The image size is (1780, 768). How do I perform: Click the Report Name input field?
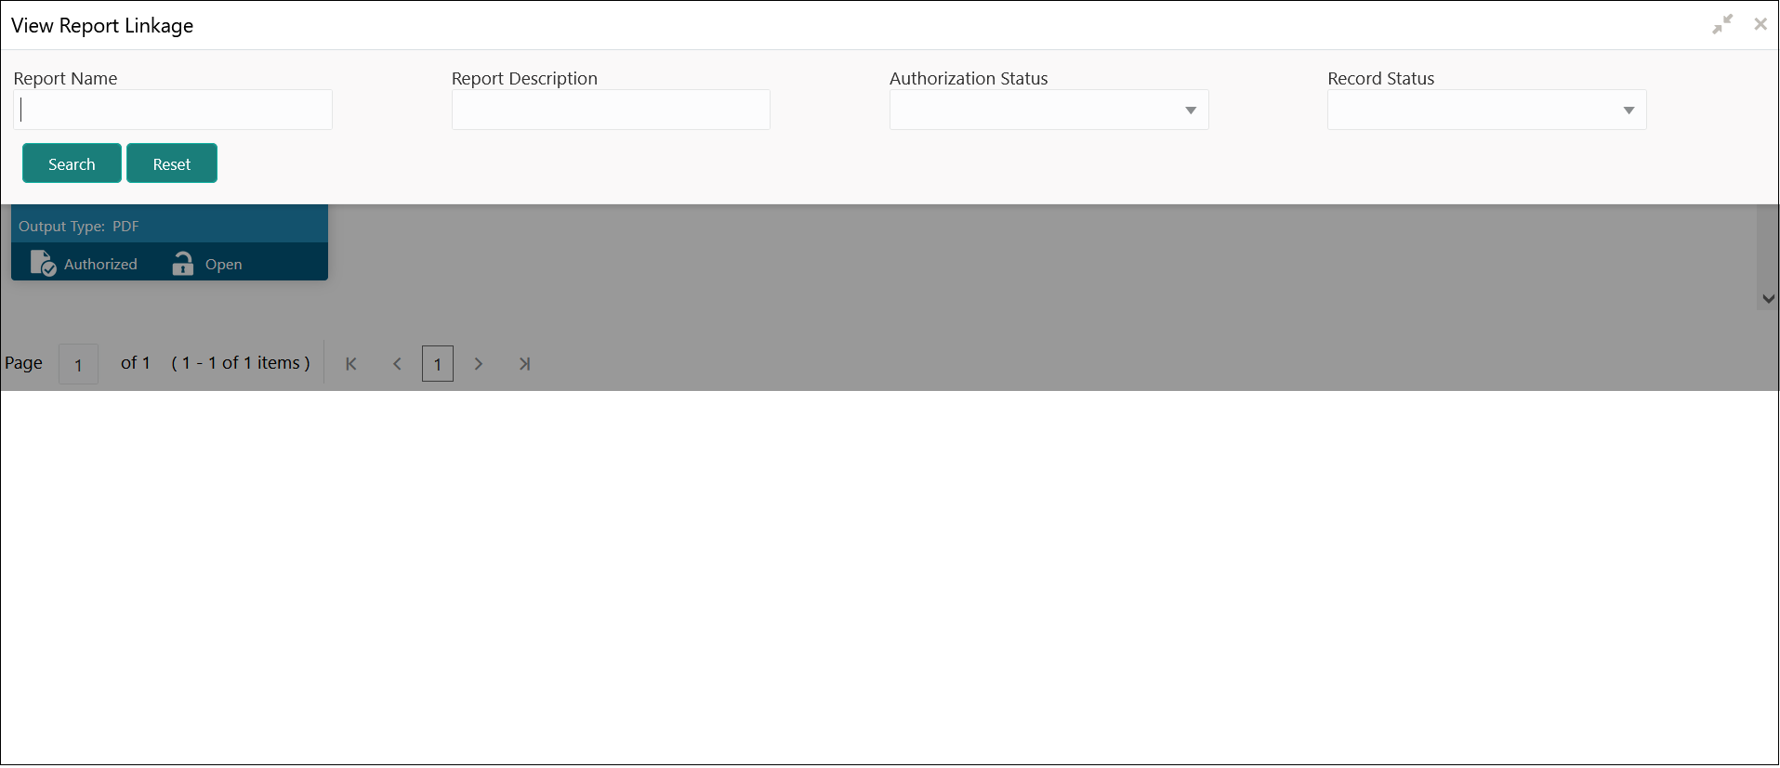[173, 110]
